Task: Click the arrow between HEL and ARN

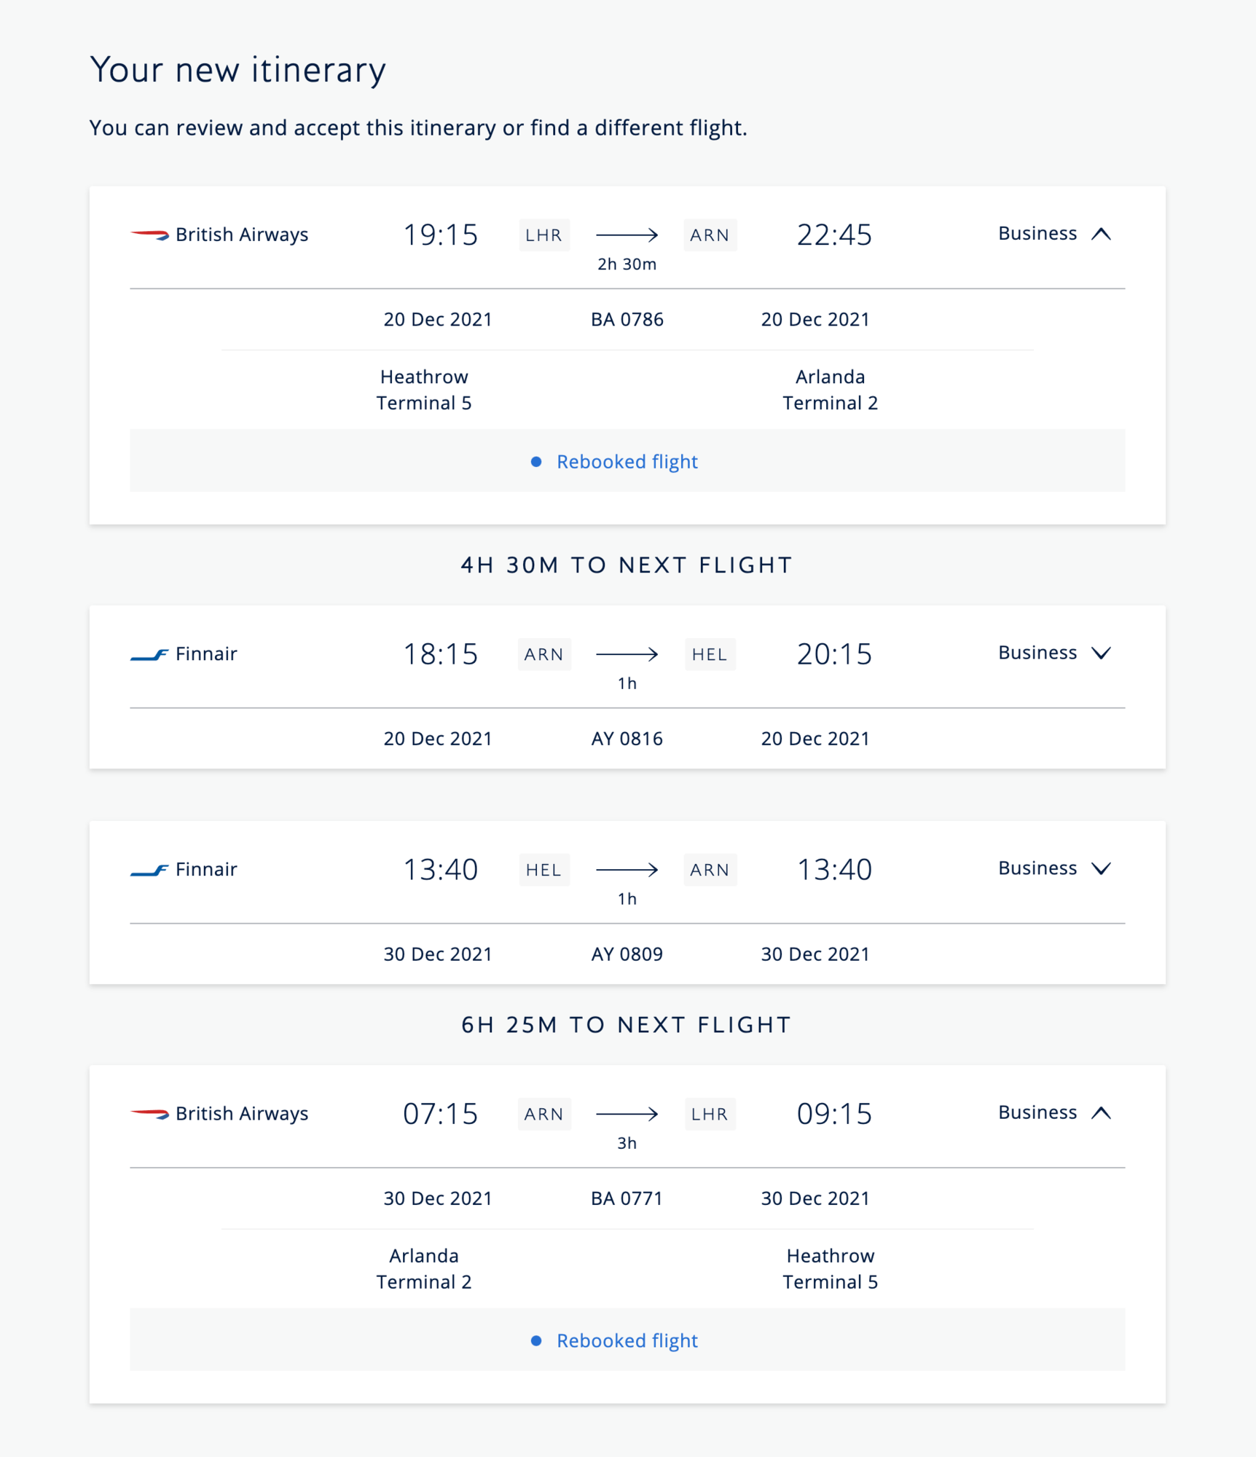Action: coord(627,870)
